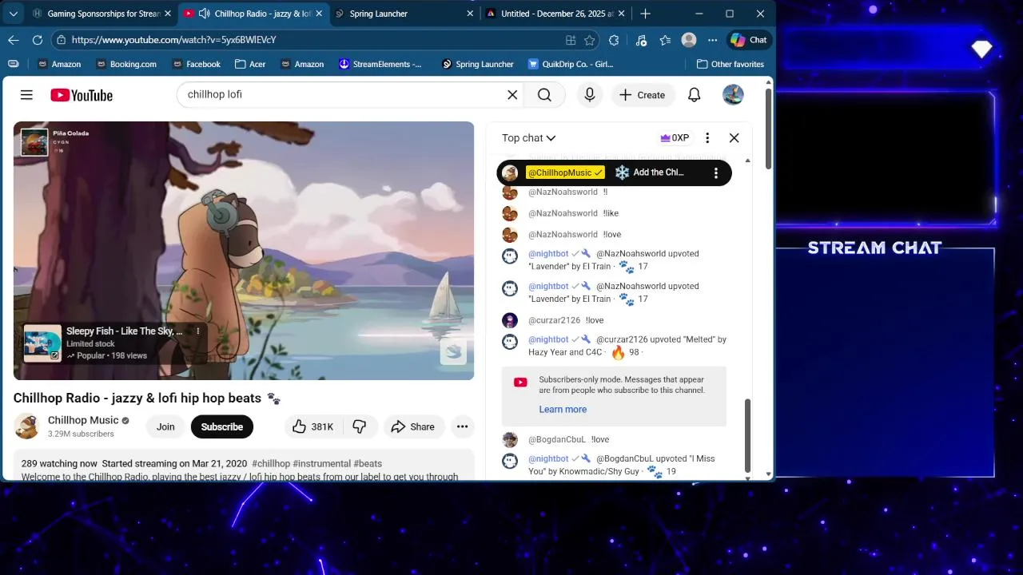Click the page vertical scrollbar
This screenshot has height=575, width=1023.
point(769,128)
